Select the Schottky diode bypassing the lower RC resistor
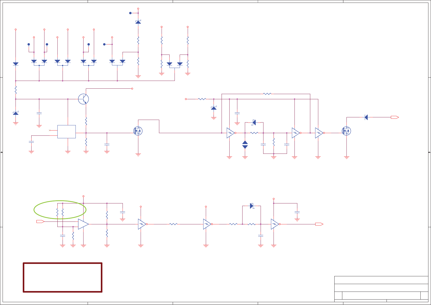 click(252, 206)
